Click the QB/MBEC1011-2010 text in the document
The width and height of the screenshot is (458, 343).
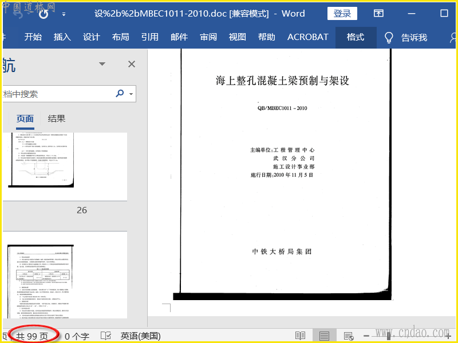(x=282, y=108)
